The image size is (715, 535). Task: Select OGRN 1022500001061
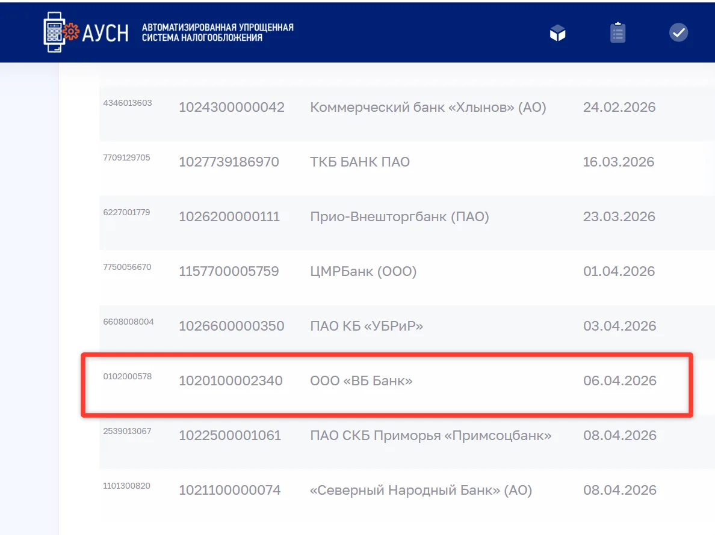[229, 435]
